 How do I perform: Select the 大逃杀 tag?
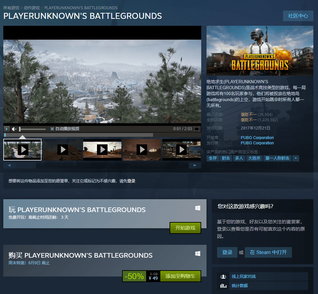pyautogui.click(x=254, y=158)
